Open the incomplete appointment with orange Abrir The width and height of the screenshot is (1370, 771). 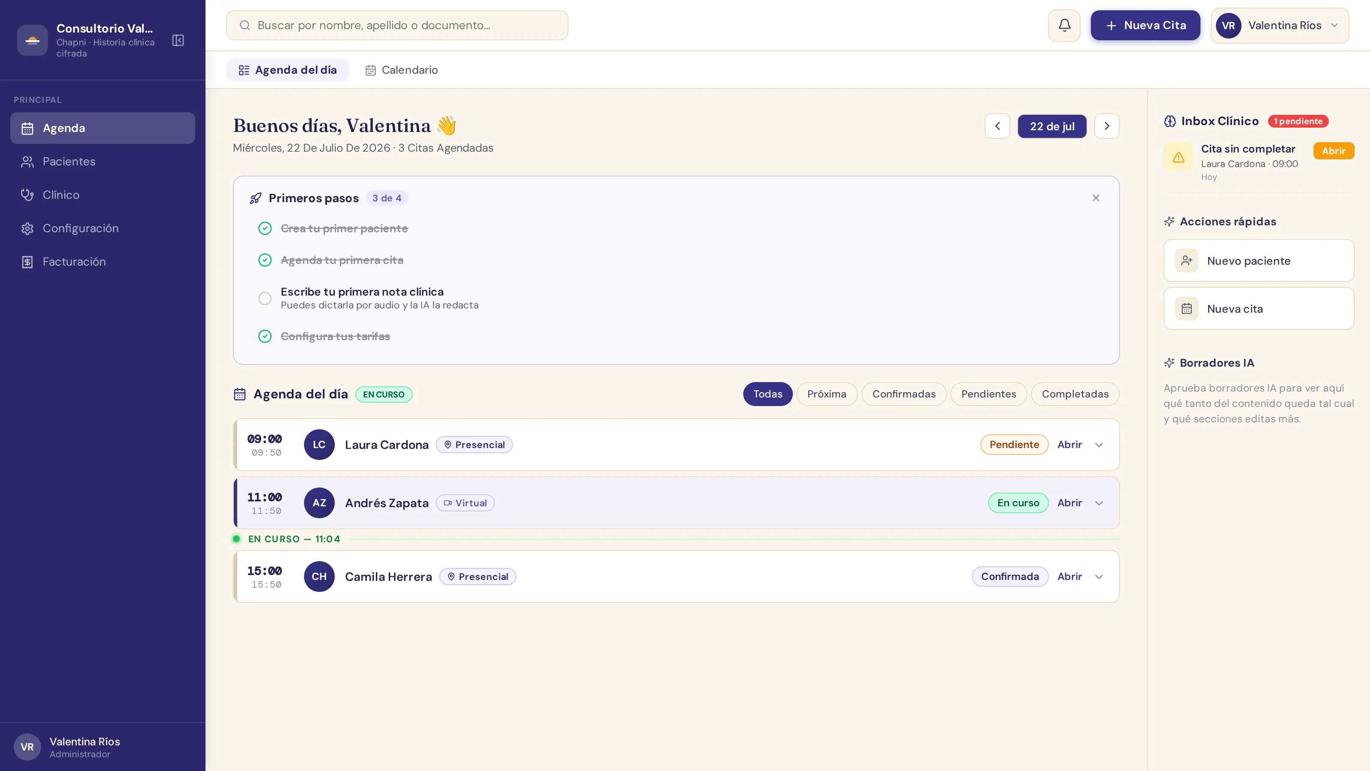(x=1333, y=151)
